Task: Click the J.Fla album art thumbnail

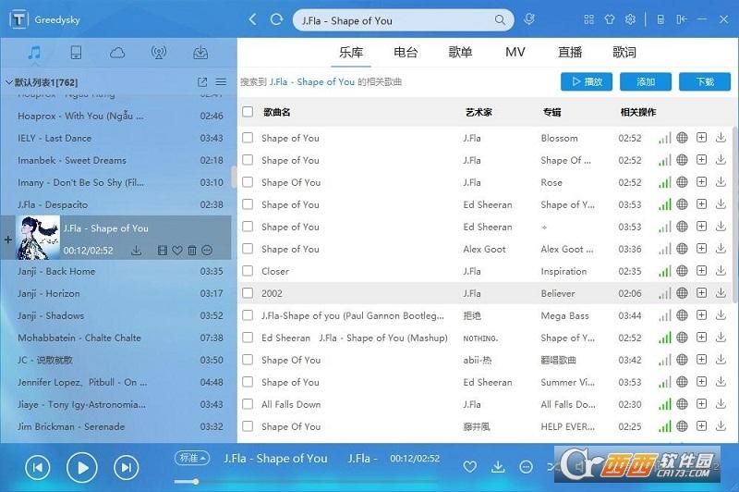Action: click(38, 238)
